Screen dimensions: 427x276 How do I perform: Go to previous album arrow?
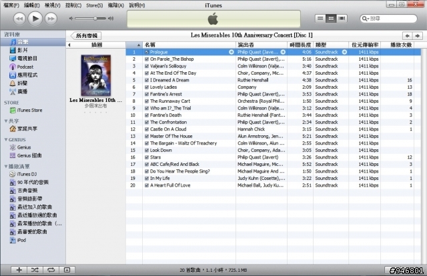(x=407, y=35)
